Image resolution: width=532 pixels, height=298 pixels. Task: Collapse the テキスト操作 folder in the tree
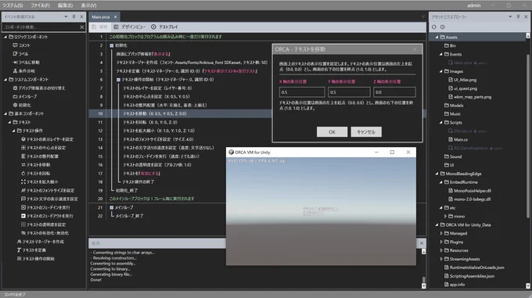(13, 131)
